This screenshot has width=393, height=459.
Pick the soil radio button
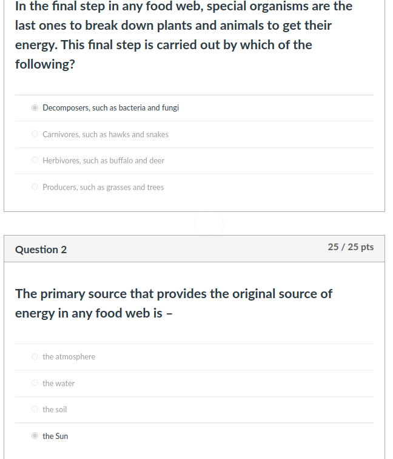pyautogui.click(x=35, y=410)
